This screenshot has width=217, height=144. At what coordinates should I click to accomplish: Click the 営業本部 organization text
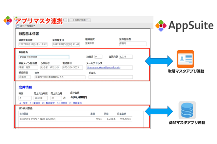(90, 44)
